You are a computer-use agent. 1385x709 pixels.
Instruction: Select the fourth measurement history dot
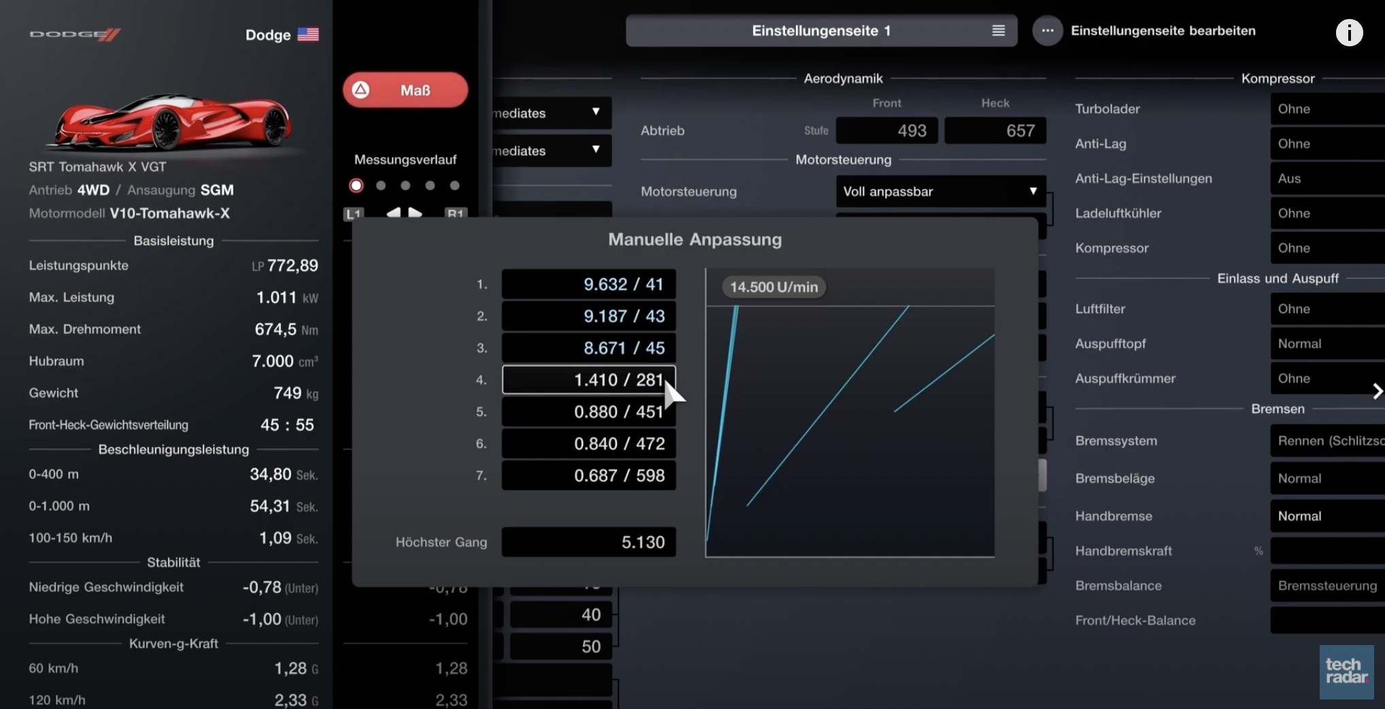pos(430,185)
